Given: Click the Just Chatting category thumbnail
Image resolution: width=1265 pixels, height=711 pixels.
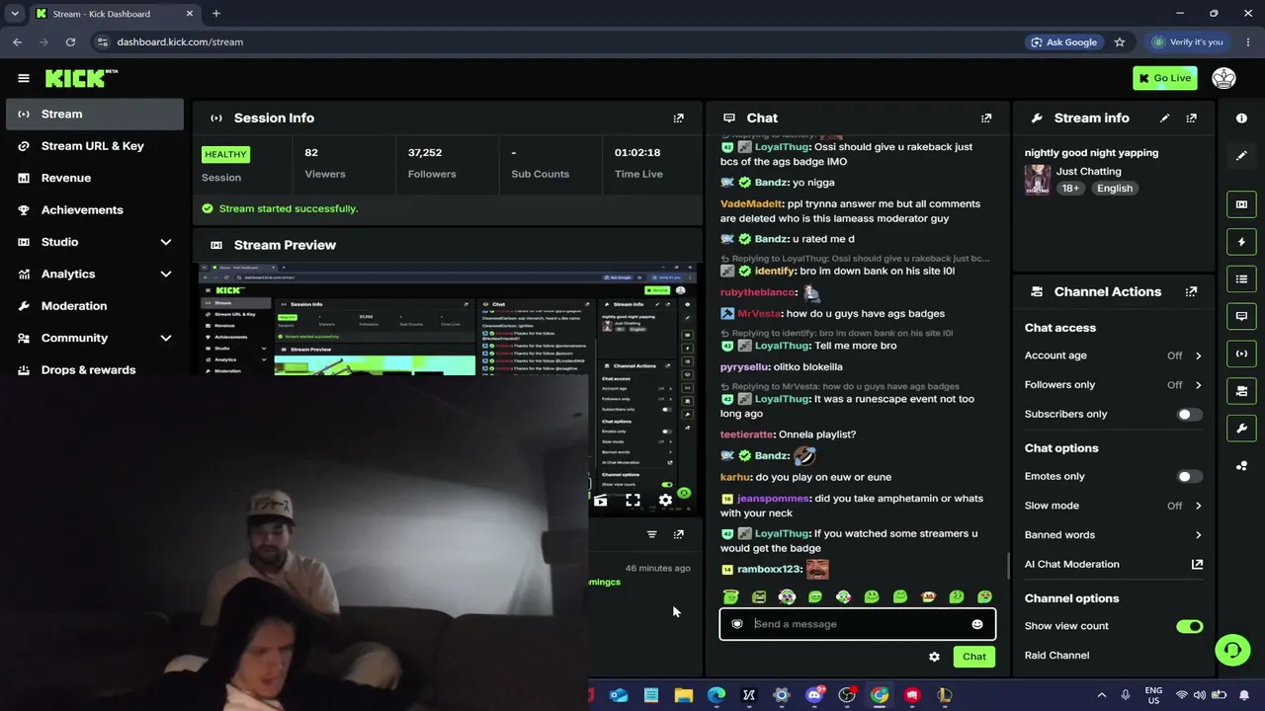Looking at the screenshot, I should (x=1038, y=180).
